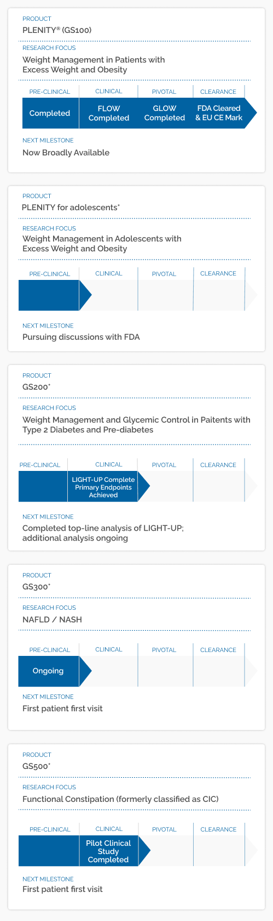The image size is (273, 921).
Task: Click the PLENITY for adolescents product title
Action: pyautogui.click(x=71, y=207)
